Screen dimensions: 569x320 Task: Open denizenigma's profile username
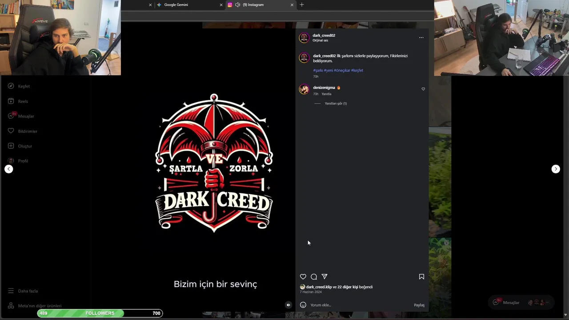(x=324, y=88)
